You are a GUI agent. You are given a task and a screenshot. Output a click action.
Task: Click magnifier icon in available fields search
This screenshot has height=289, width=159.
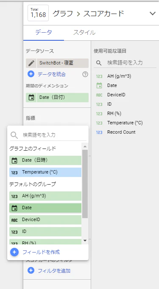[x=99, y=63]
